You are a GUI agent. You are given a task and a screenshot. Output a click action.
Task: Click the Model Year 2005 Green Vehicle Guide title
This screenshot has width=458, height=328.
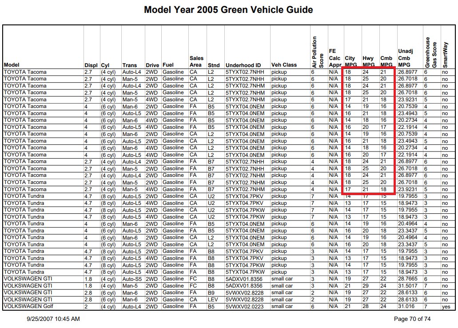tap(228, 10)
